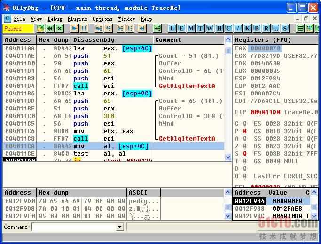The height and width of the screenshot is (244, 321).
Task: Select the row at address 004011AA
Action: (113, 48)
